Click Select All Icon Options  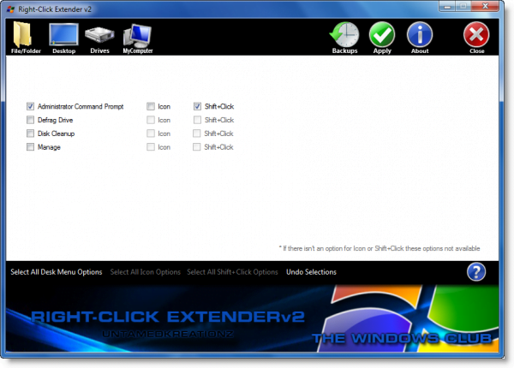tap(146, 272)
